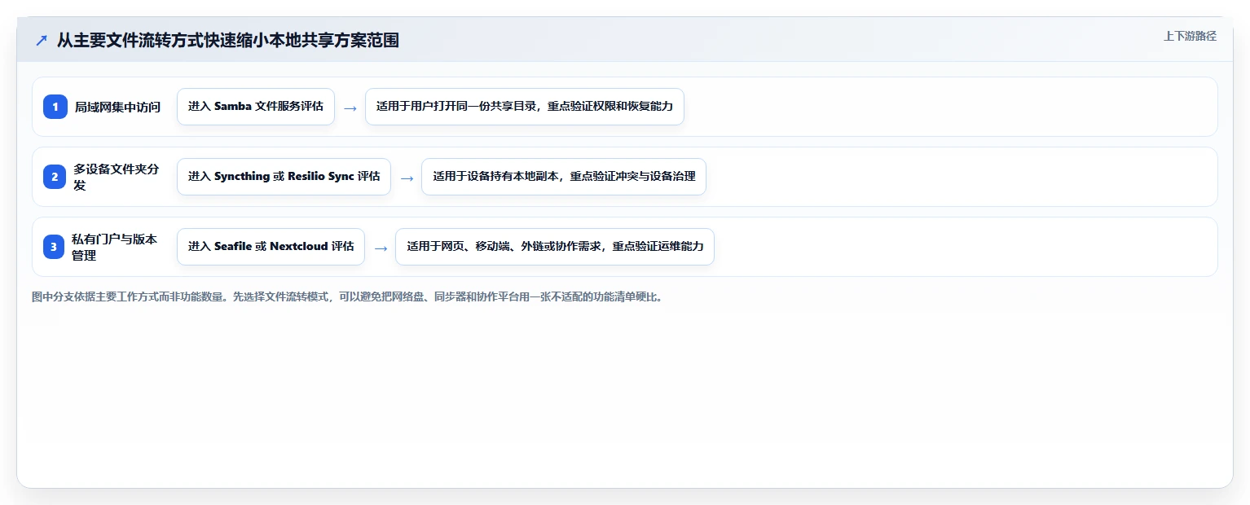The height and width of the screenshot is (505, 1250).
Task: Click the diagonal arrow icon beside the title
Action: coord(42,40)
